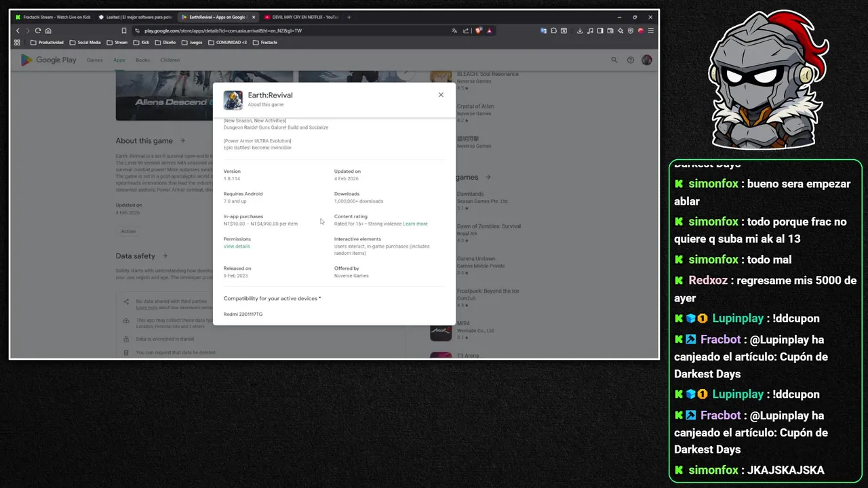Click Learn more beside content rating
This screenshot has height=488, width=868.
(415, 224)
